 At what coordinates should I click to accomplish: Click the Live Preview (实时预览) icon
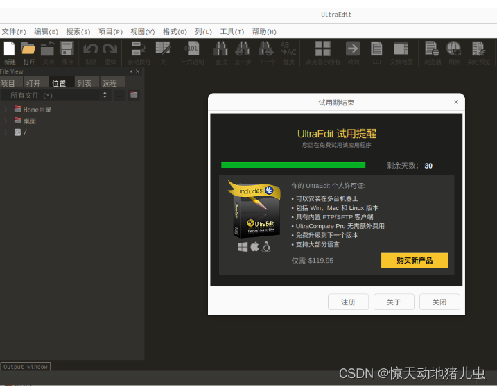(x=478, y=49)
